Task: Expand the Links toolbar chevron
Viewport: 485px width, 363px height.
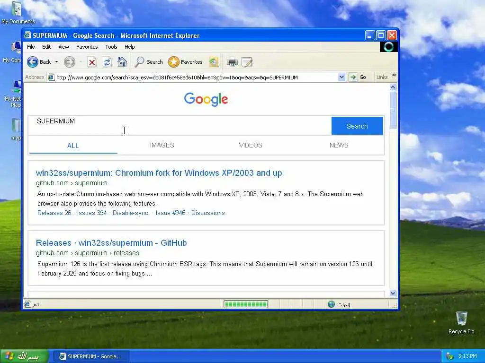Action: [x=394, y=75]
